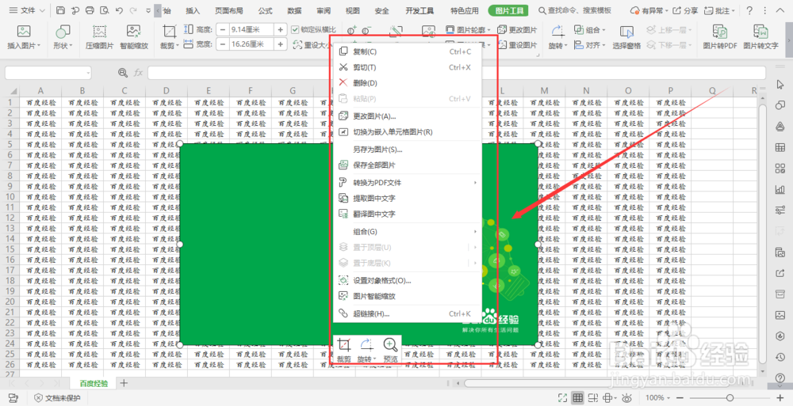This screenshot has width=793, height=406.
Task: Click the help question mark icon in title bar
Action: pyautogui.click(x=749, y=10)
